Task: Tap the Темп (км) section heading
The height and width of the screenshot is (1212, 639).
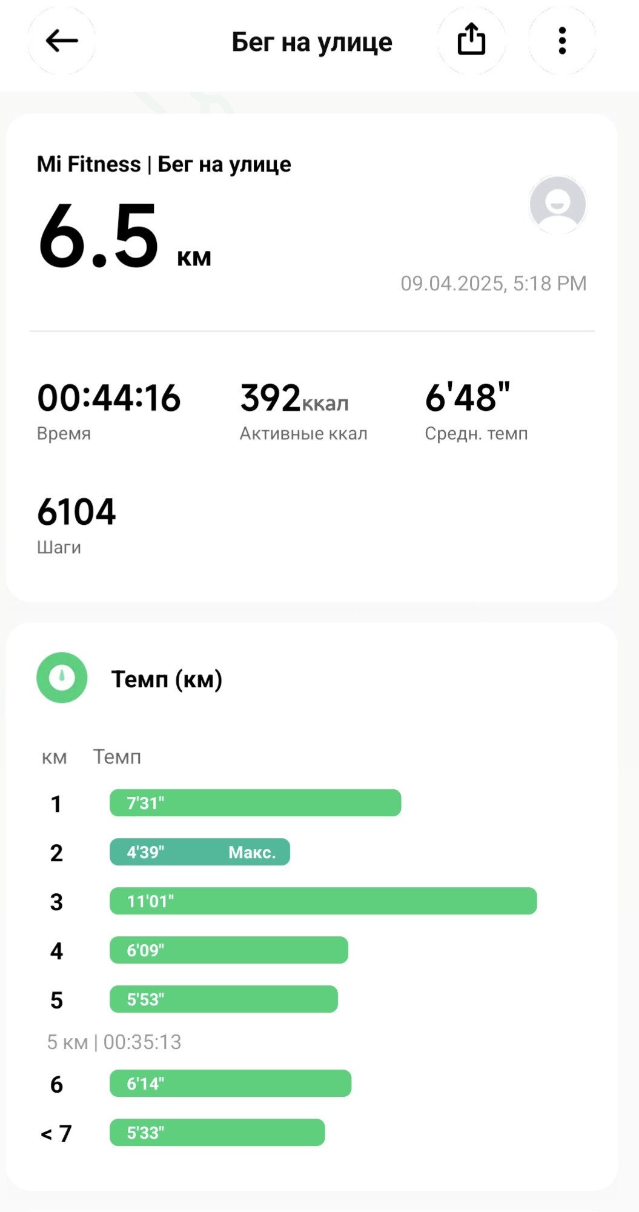Action: click(x=167, y=679)
